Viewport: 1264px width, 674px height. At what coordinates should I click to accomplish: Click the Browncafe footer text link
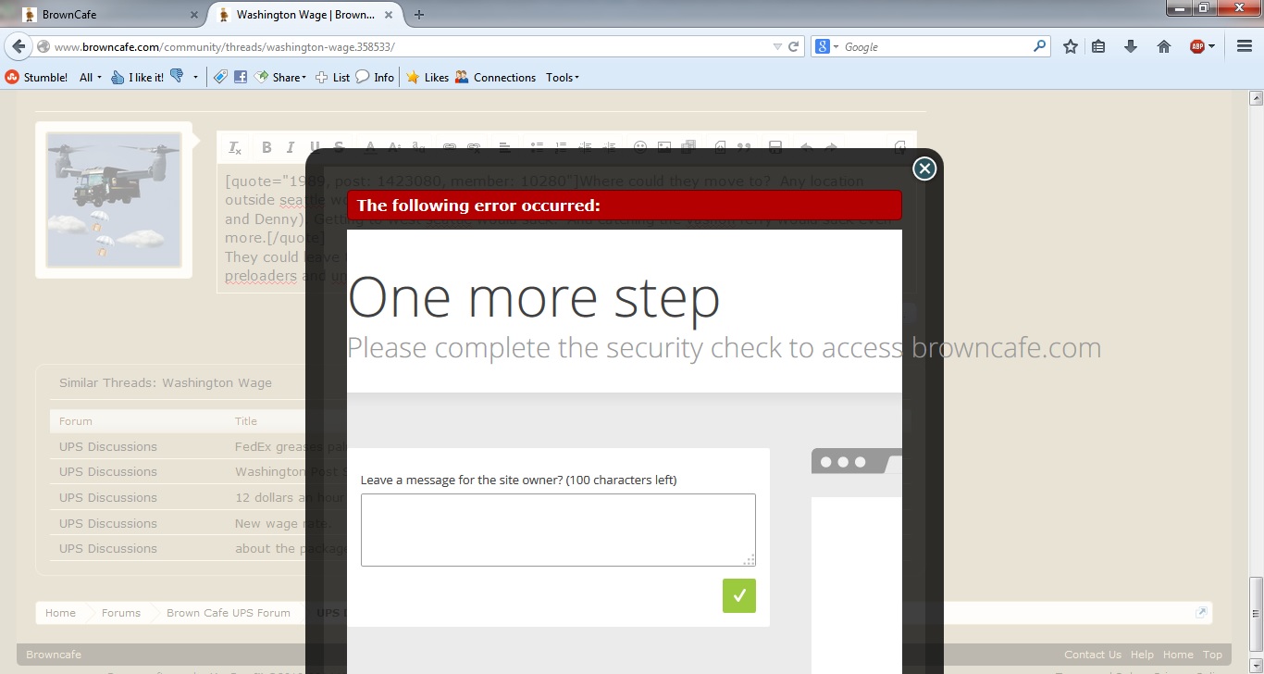[54, 655]
